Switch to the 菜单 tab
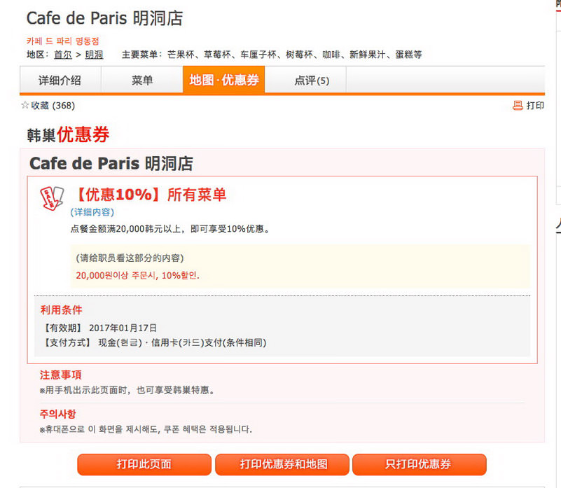The width and height of the screenshot is (561, 488). (x=142, y=80)
